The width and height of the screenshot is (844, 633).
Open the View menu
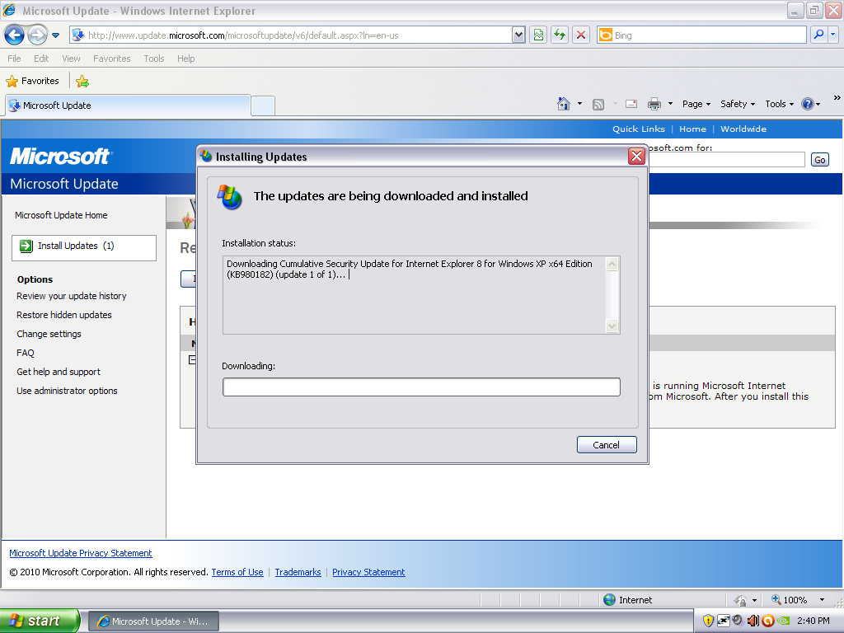[71, 59]
